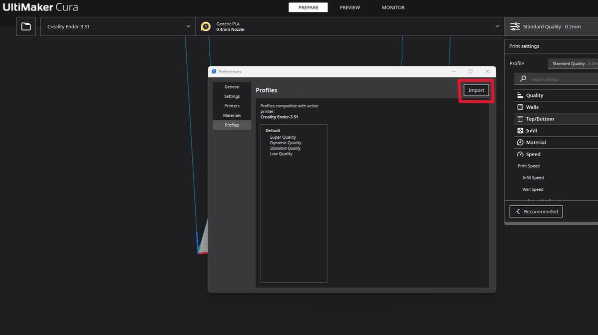Switch to the PREVIEW stage

point(350,7)
